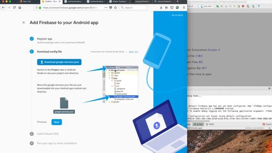Click the google-services.json file illustration
Screen dimensions: 272x153
64,105
